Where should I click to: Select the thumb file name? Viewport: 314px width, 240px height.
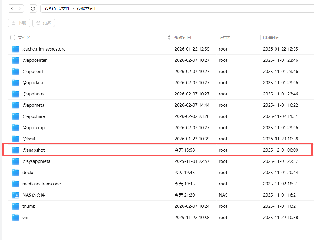29,206
